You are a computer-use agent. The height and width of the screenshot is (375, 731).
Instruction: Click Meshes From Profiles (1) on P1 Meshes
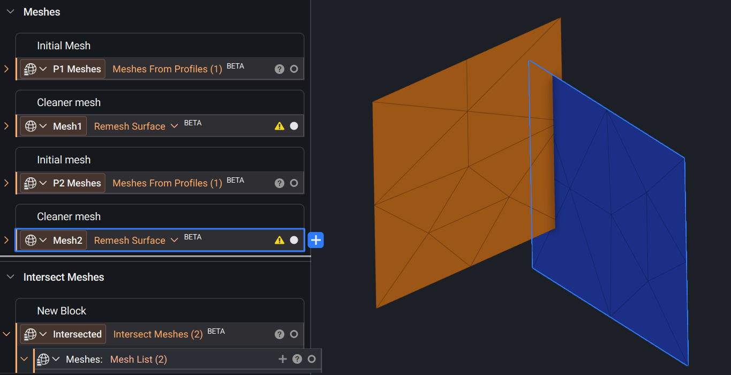point(167,69)
